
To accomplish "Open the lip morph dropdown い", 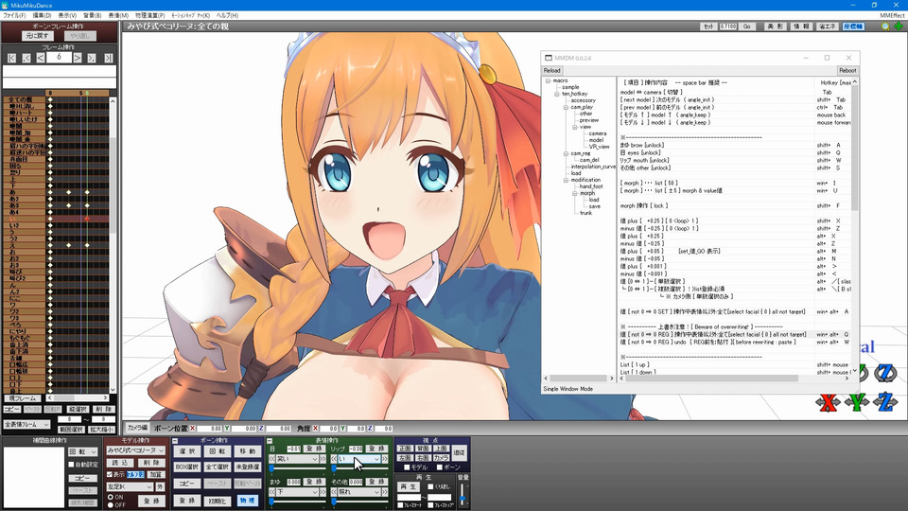I will pyautogui.click(x=359, y=459).
